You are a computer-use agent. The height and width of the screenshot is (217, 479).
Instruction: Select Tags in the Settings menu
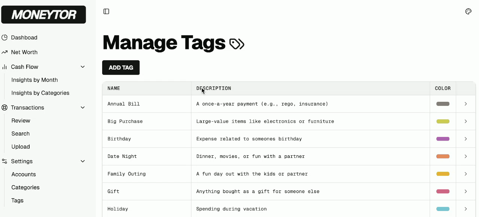[17, 200]
